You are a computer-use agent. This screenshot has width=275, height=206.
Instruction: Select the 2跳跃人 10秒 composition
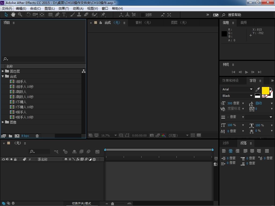pos(24,97)
